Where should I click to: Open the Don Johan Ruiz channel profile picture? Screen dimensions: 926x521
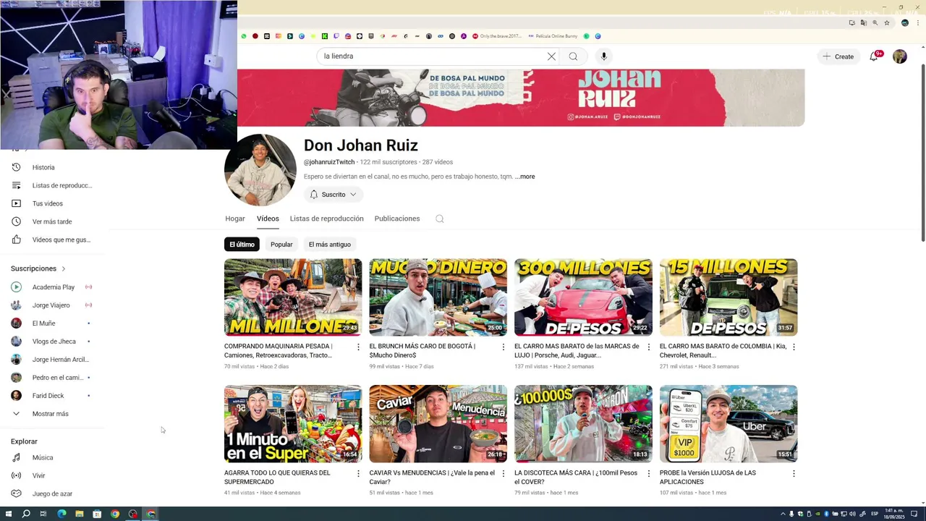(x=260, y=170)
